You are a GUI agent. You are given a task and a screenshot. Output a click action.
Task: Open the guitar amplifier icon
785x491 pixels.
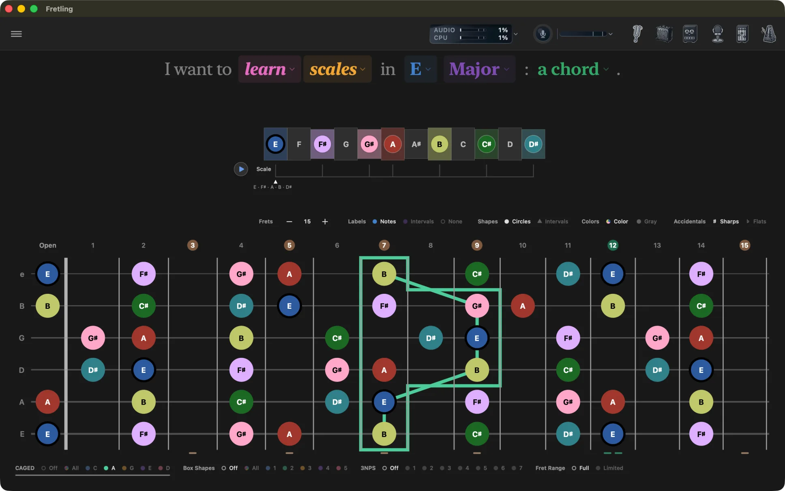point(664,34)
